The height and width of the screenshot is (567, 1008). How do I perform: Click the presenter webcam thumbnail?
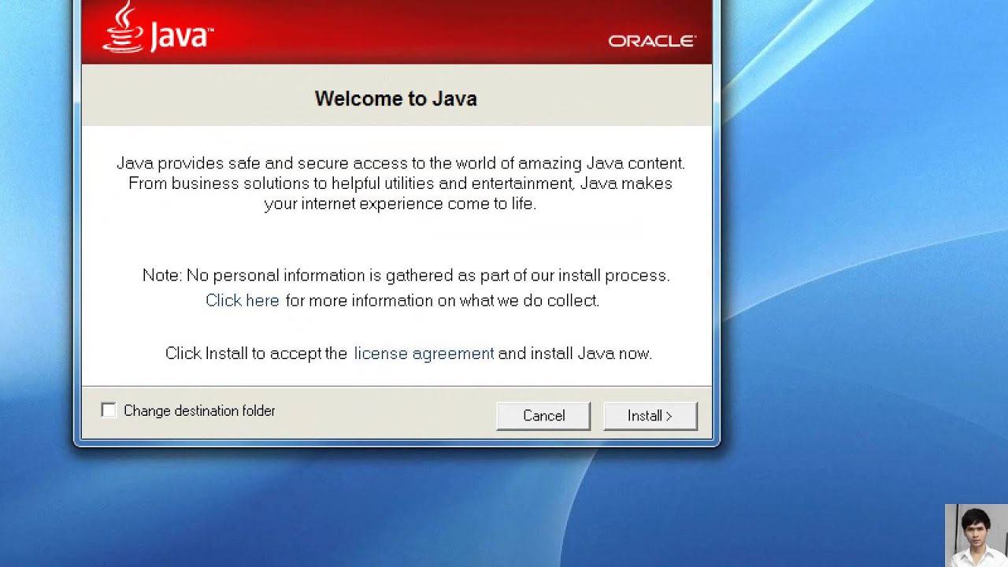pyautogui.click(x=976, y=535)
